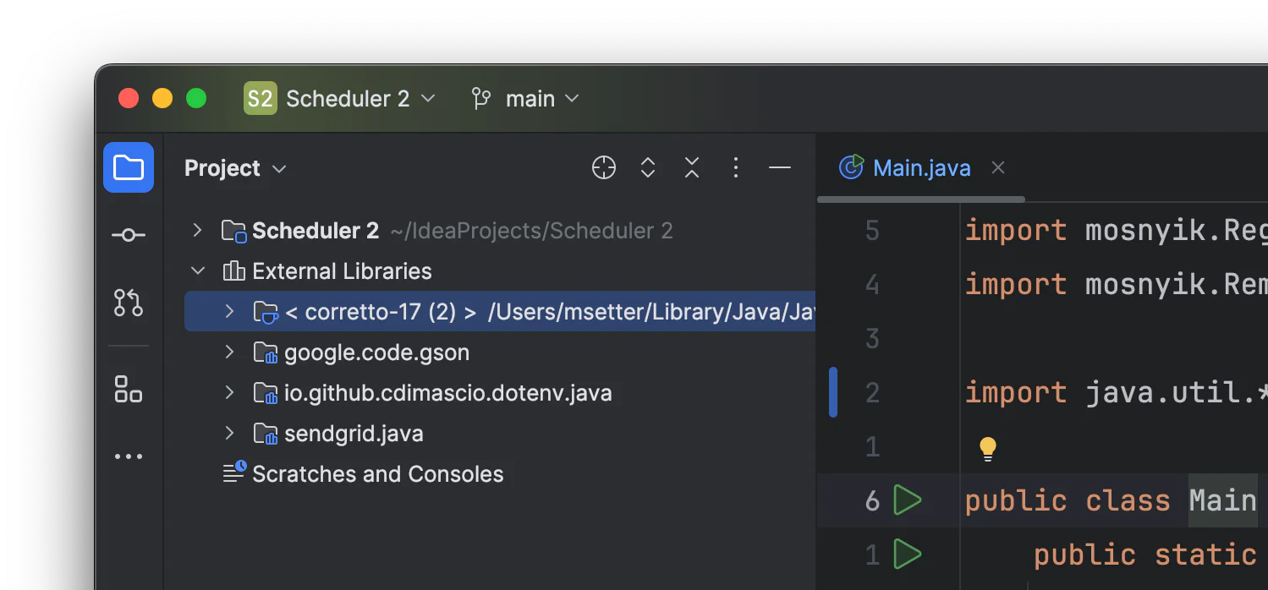Viewport: 1268px width, 590px height.
Task: Click the red close window button
Action: tap(129, 98)
